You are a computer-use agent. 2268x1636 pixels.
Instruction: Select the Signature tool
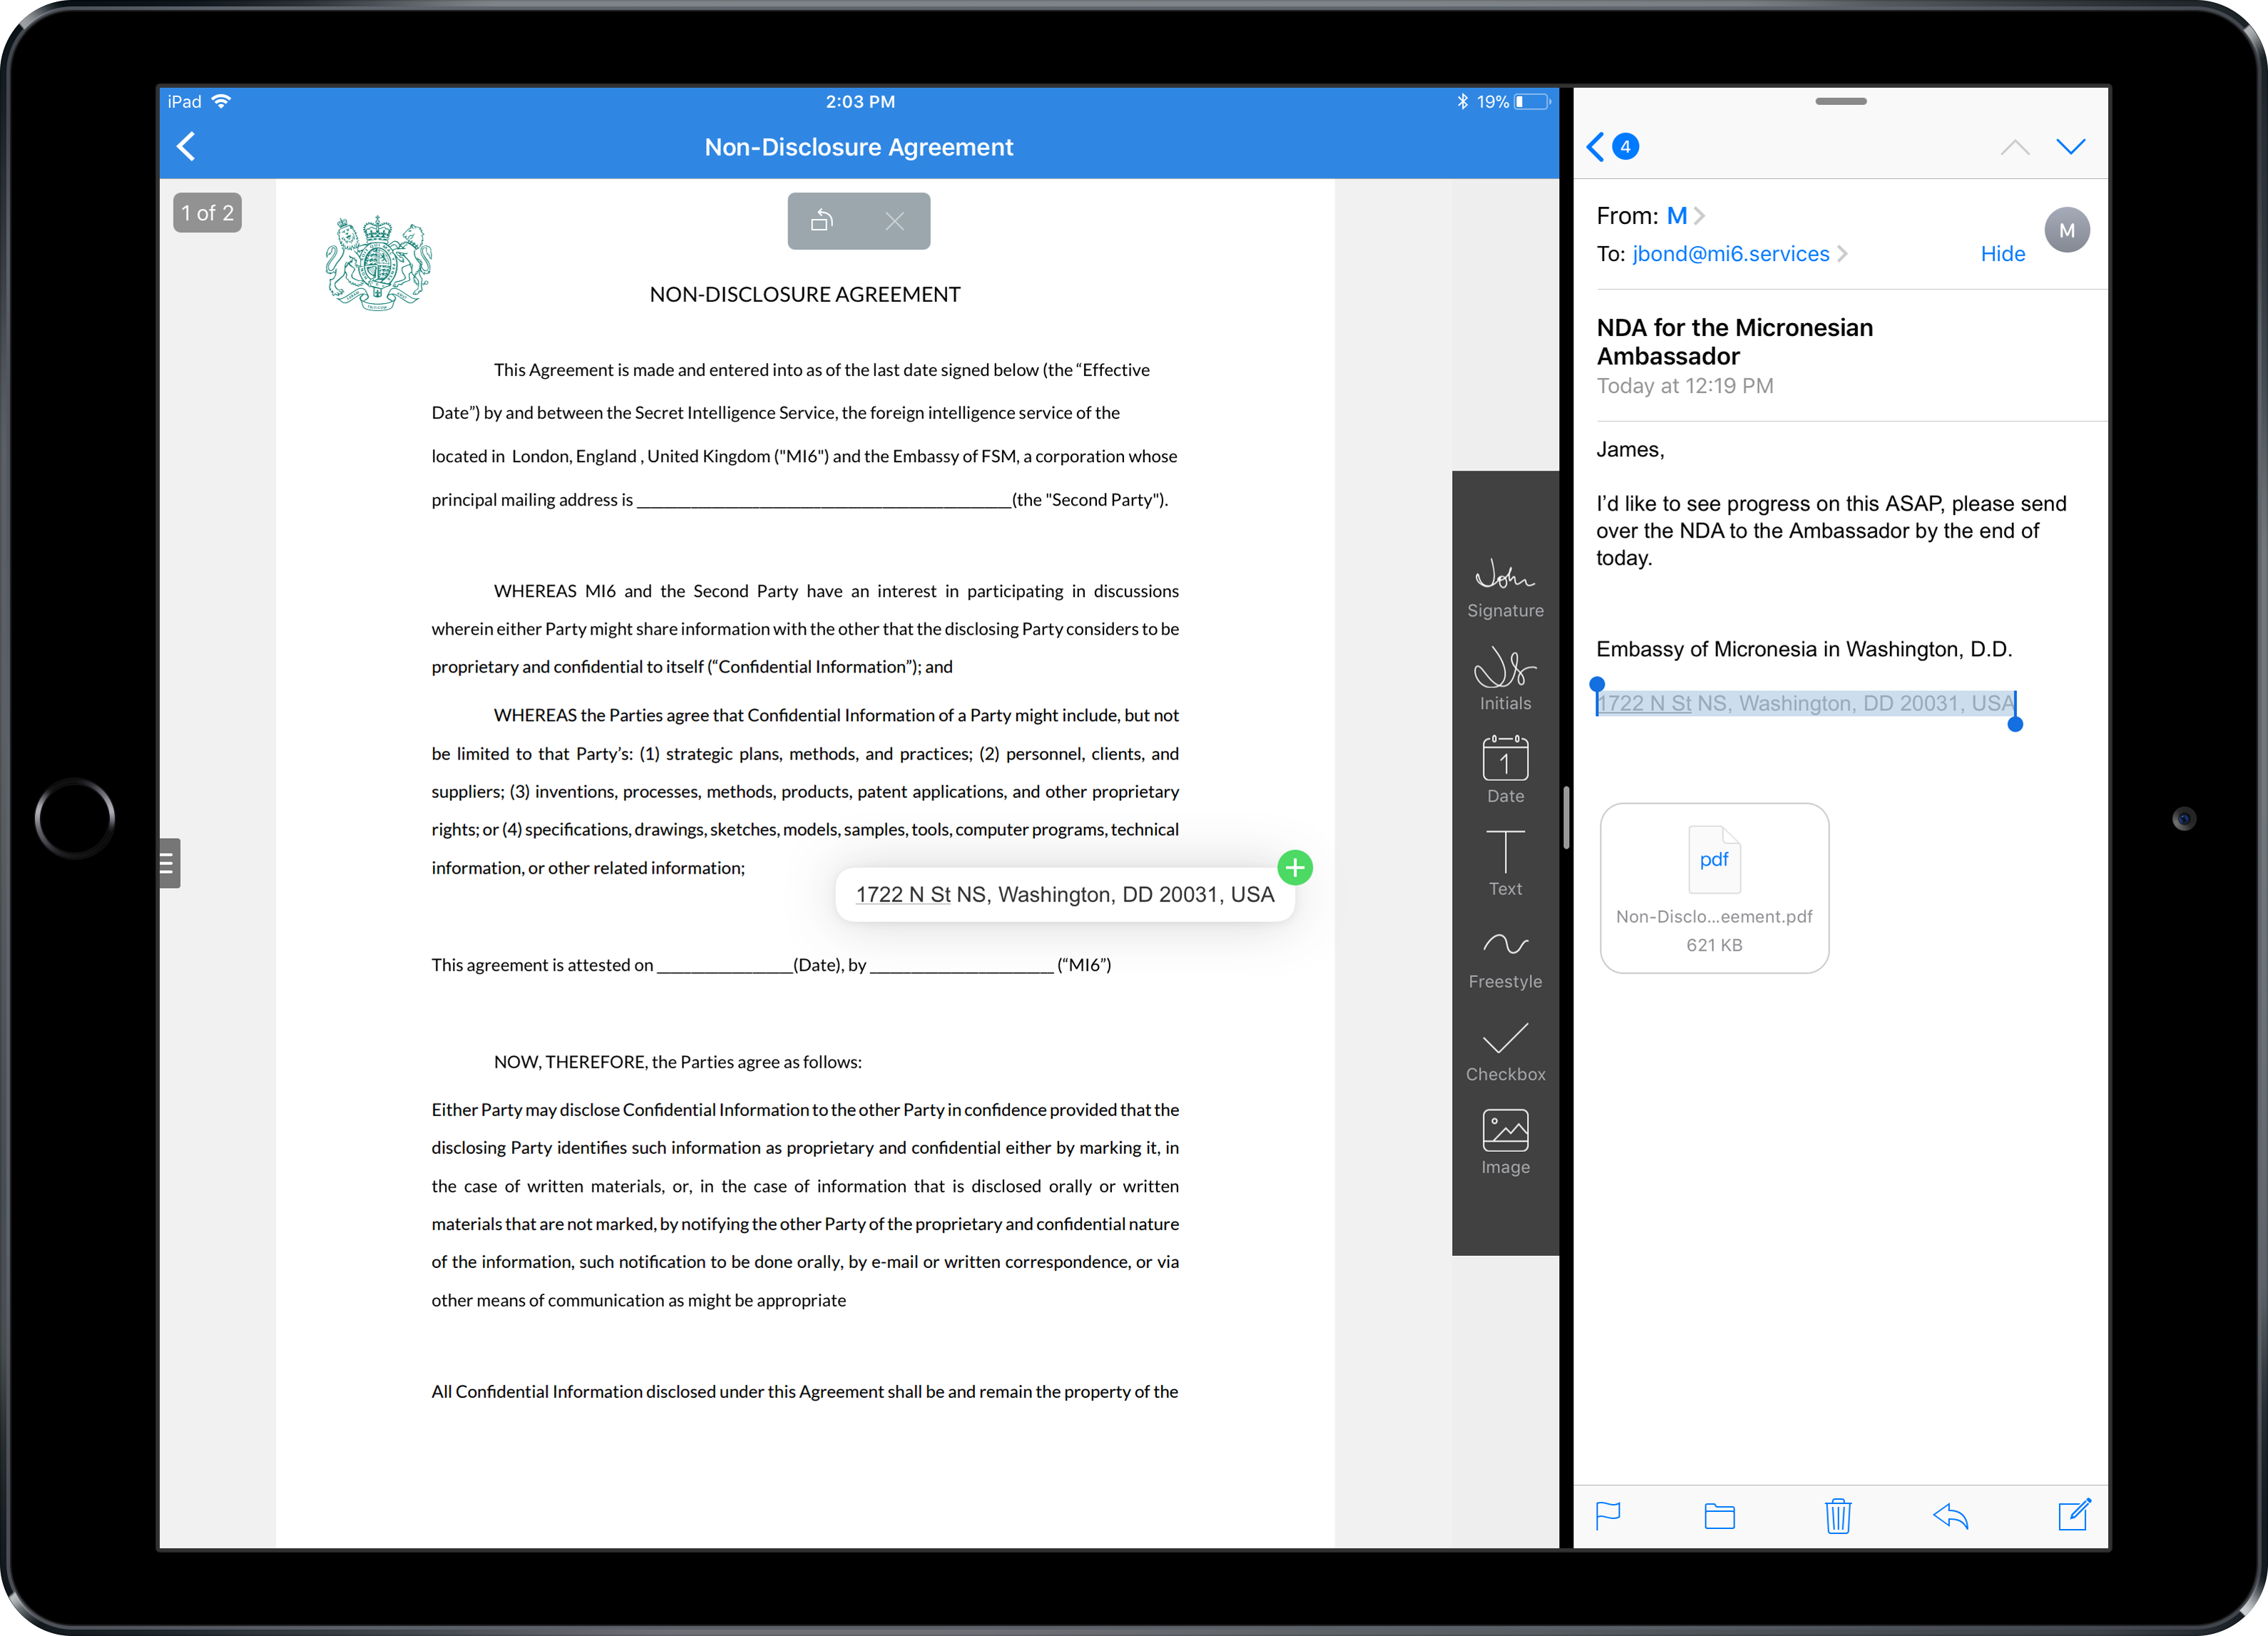click(1505, 588)
